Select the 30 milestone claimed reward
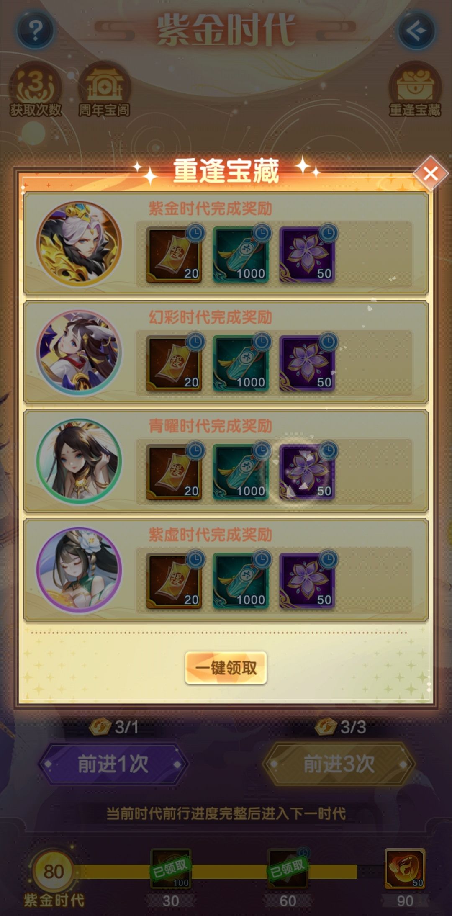The image size is (452, 916). point(171,869)
